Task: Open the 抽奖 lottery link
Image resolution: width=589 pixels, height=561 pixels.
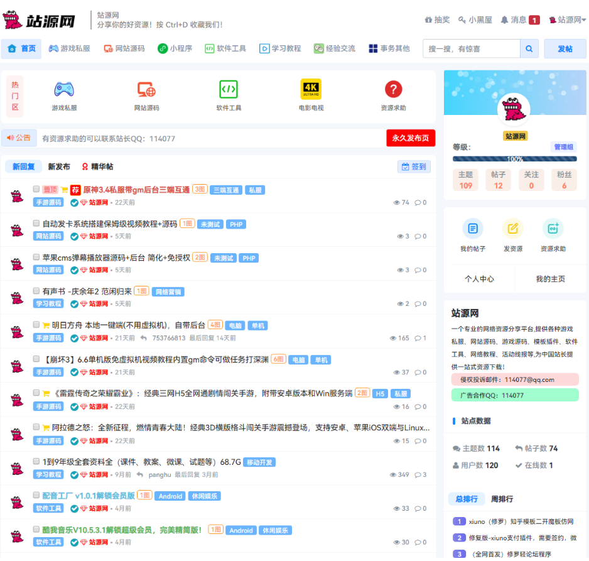Action: pos(437,19)
